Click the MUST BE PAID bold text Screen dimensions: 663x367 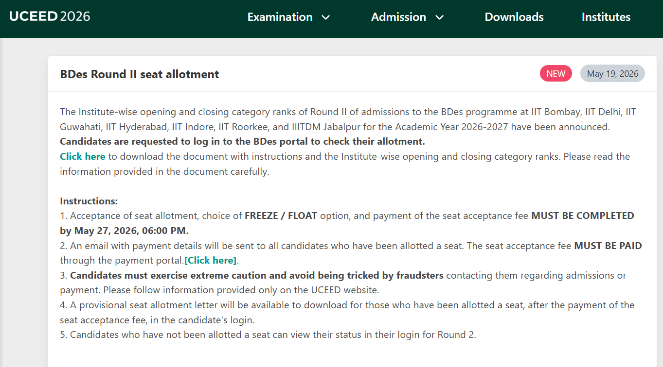608,246
